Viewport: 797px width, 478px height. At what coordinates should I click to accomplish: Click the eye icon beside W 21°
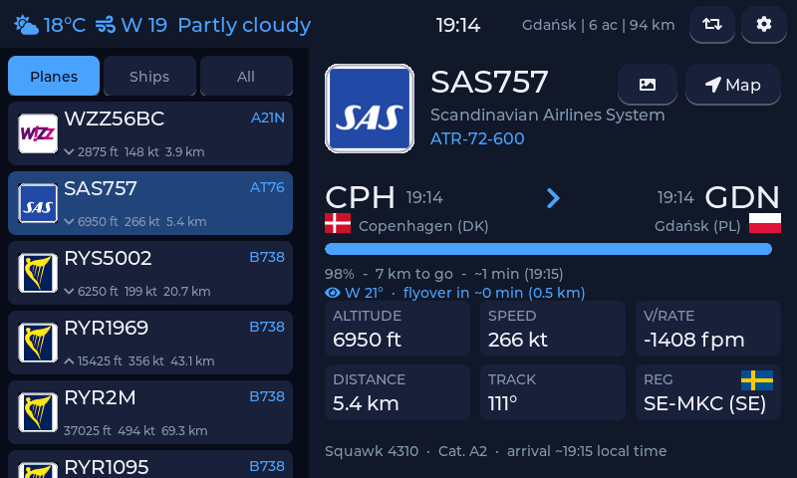pos(333,293)
